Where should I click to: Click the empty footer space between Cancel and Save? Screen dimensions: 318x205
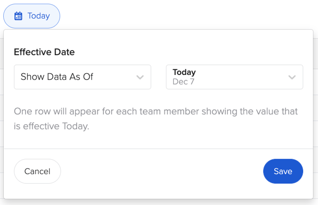click(x=162, y=171)
